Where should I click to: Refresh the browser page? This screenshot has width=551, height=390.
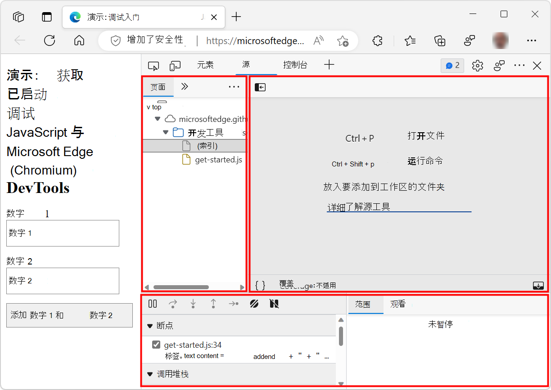point(50,40)
